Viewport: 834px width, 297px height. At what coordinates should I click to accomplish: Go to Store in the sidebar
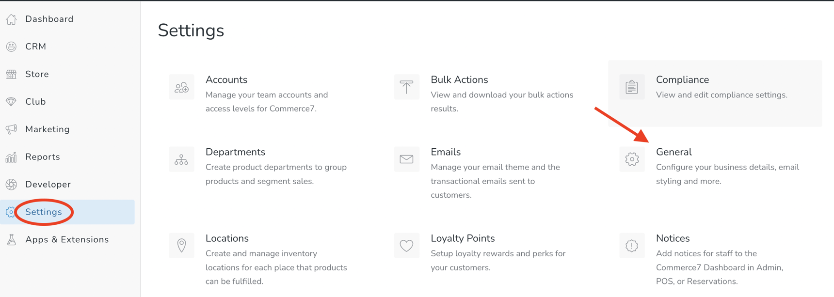37,74
